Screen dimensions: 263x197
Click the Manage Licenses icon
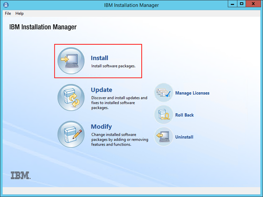163,93
